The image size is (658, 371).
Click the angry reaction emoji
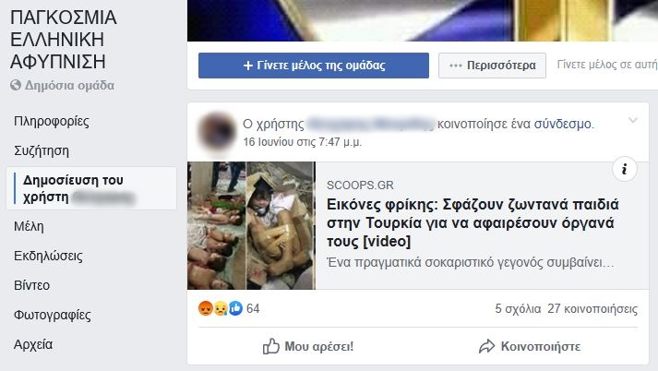(x=205, y=308)
